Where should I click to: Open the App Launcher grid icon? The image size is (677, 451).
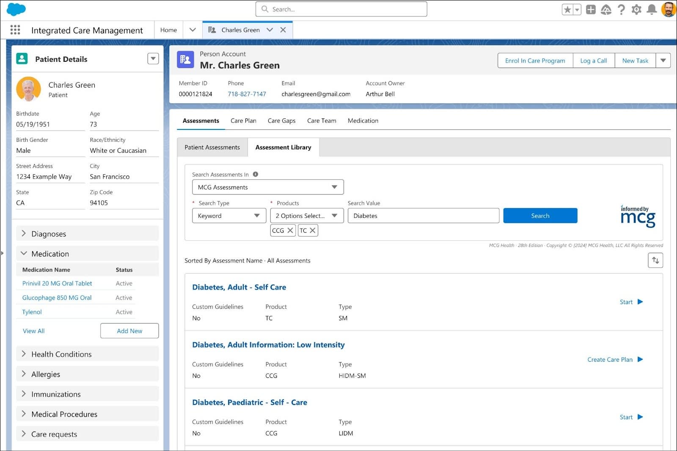(x=15, y=30)
